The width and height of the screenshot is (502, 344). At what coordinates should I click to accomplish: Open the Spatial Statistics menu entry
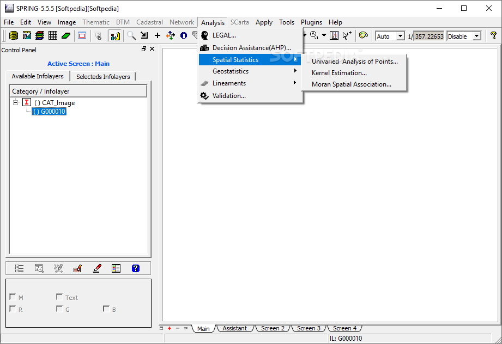point(250,60)
